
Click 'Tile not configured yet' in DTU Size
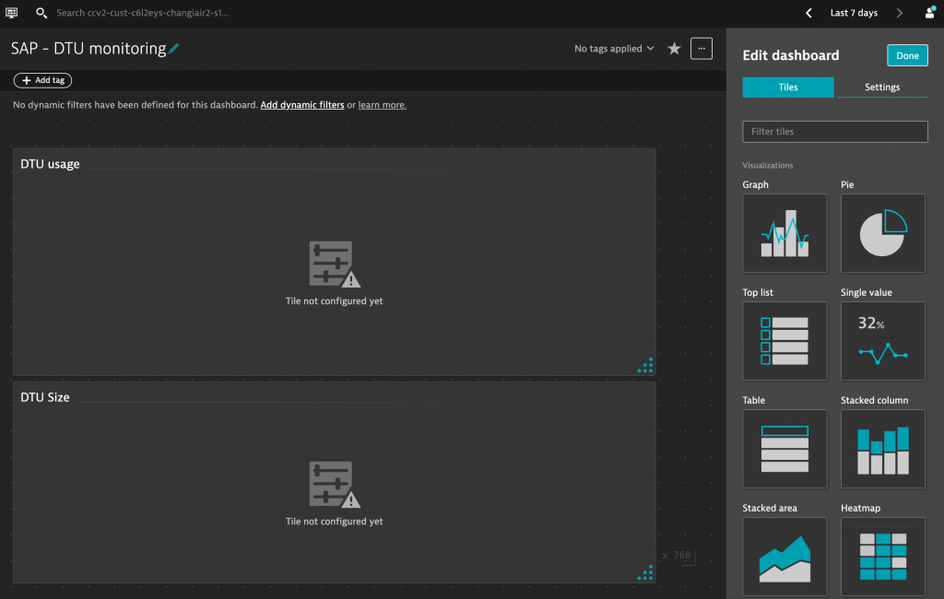coord(334,522)
